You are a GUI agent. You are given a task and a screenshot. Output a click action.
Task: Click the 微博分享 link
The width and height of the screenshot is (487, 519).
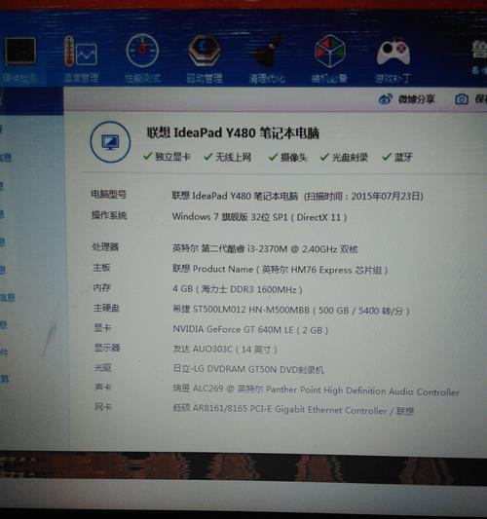click(x=416, y=99)
